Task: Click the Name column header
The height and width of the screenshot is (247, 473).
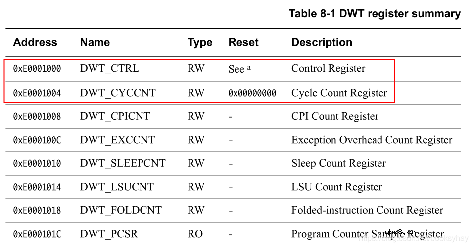Action: pyautogui.click(x=95, y=43)
